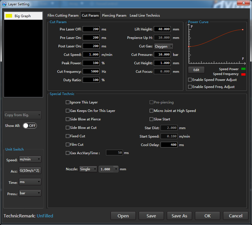The image size is (252, 225).
Task: Open the Copy from Big. dropdown
Action: tap(23, 115)
